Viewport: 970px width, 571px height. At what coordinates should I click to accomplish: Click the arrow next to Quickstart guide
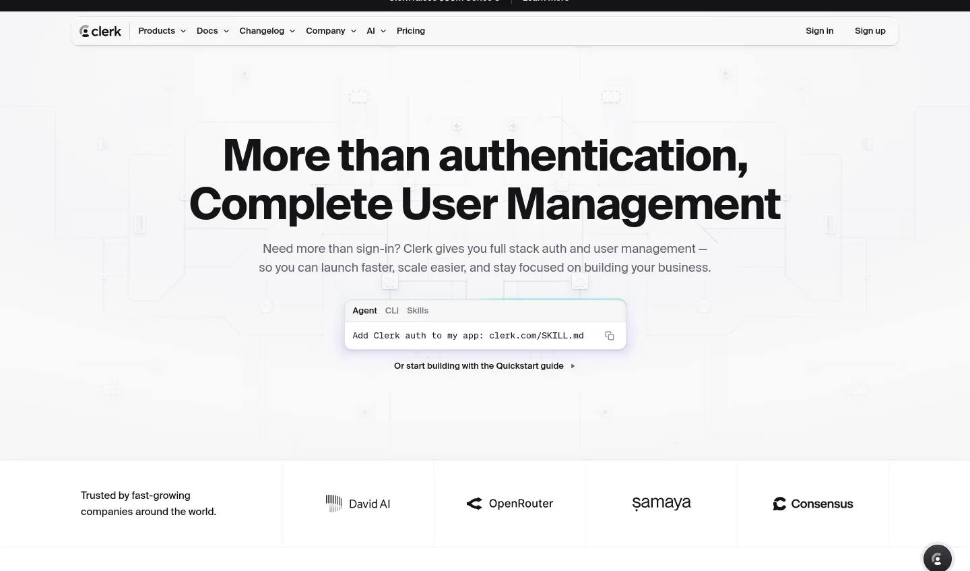[x=573, y=366]
